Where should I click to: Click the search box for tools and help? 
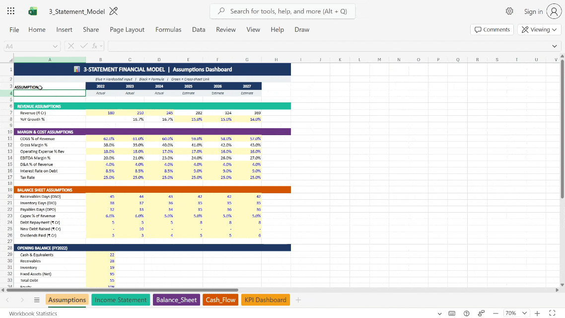(282, 11)
